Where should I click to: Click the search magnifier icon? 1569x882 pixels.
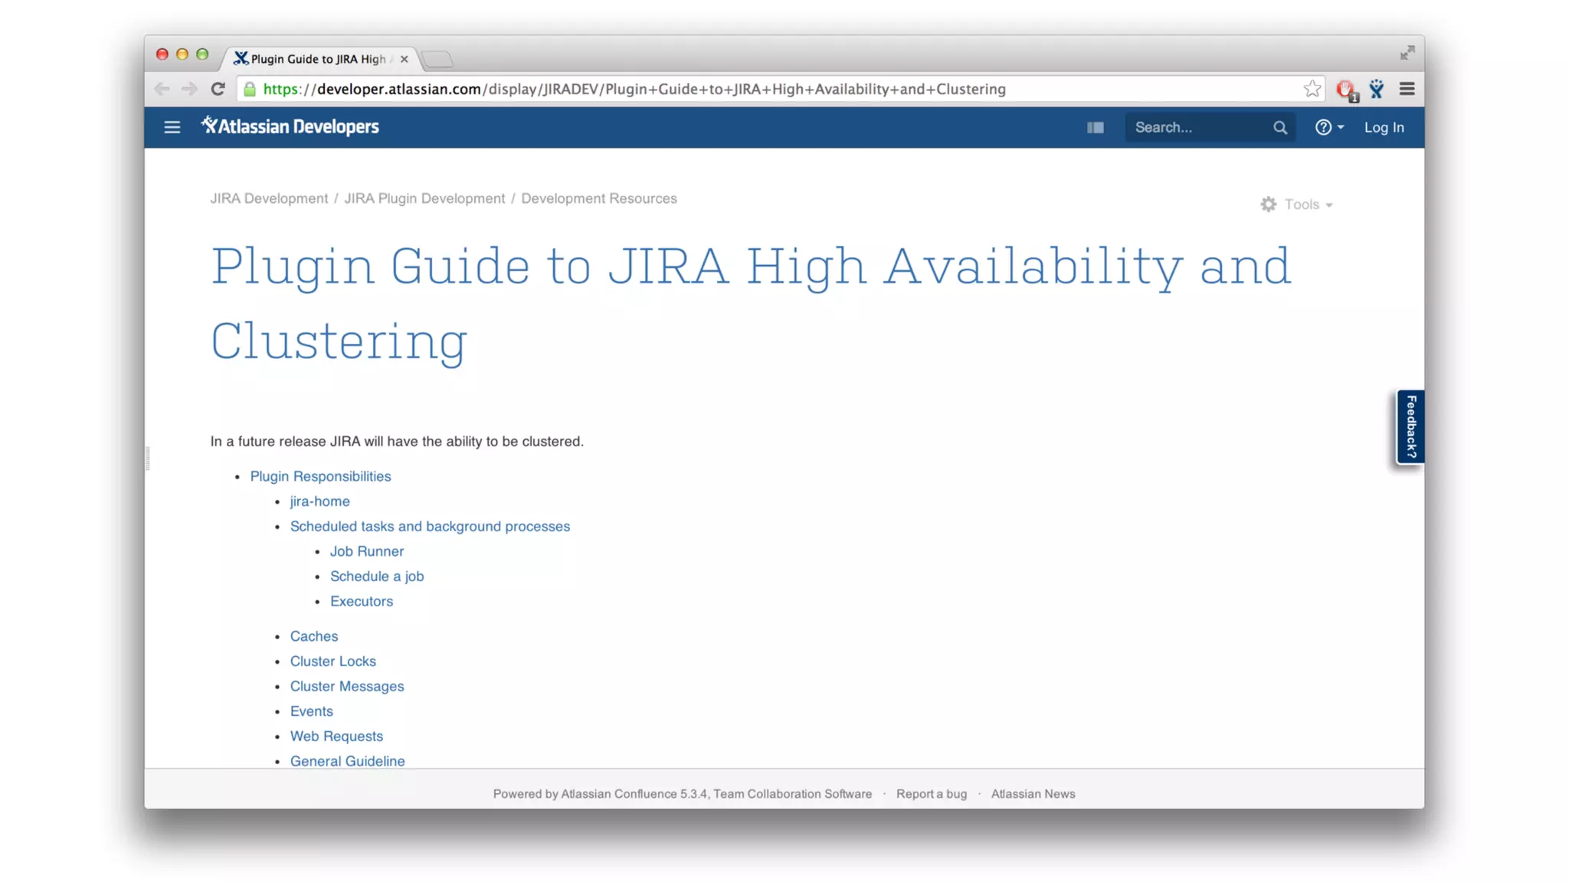[x=1279, y=128]
